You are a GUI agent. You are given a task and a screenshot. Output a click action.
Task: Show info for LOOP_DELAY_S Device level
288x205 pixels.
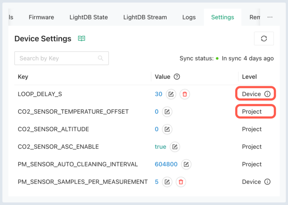(x=268, y=94)
